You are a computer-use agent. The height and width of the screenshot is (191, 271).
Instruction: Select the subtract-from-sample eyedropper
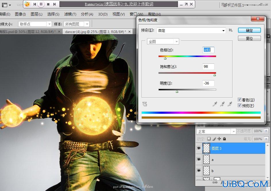click(x=230, y=104)
